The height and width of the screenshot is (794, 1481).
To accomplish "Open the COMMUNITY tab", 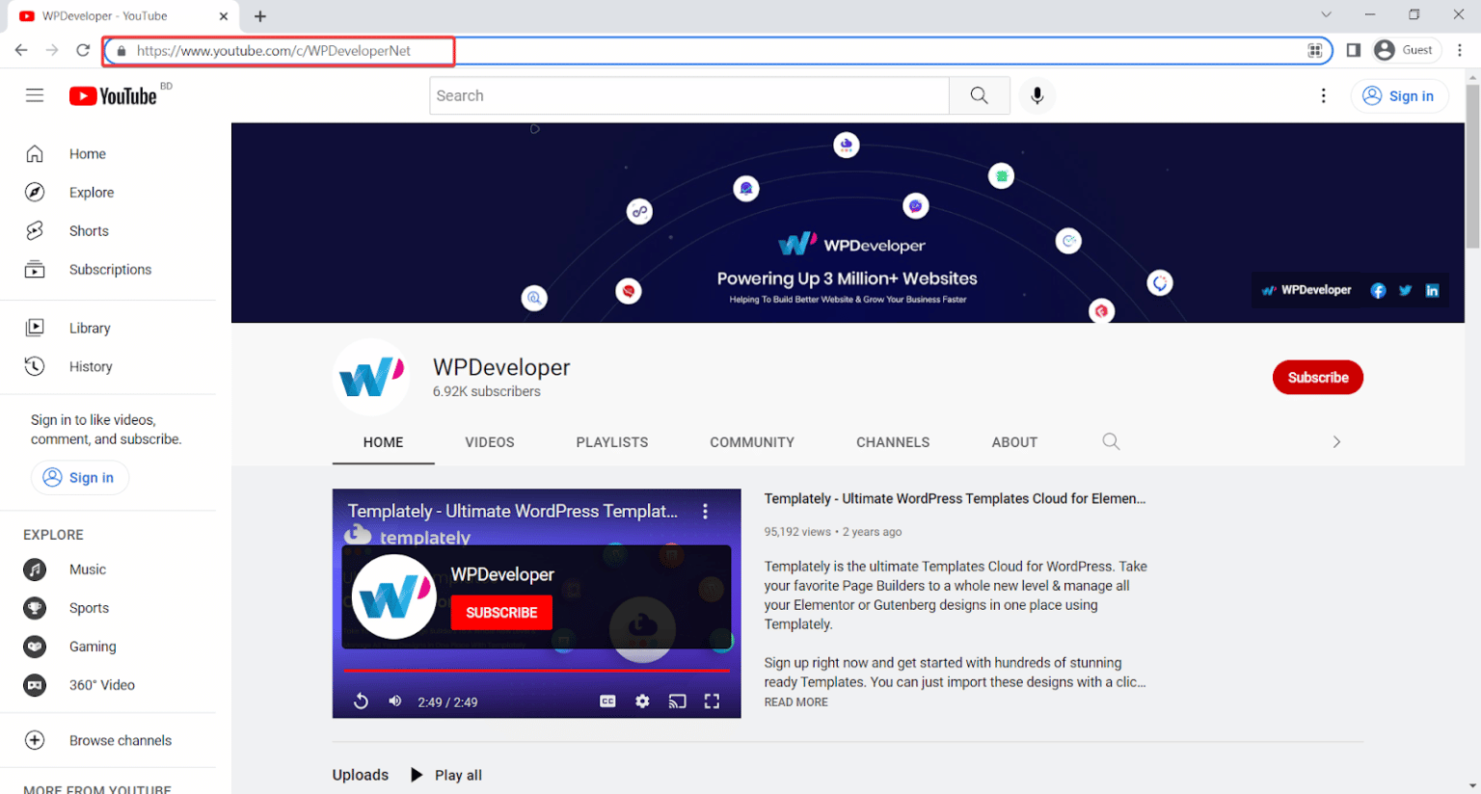I will 752,441.
